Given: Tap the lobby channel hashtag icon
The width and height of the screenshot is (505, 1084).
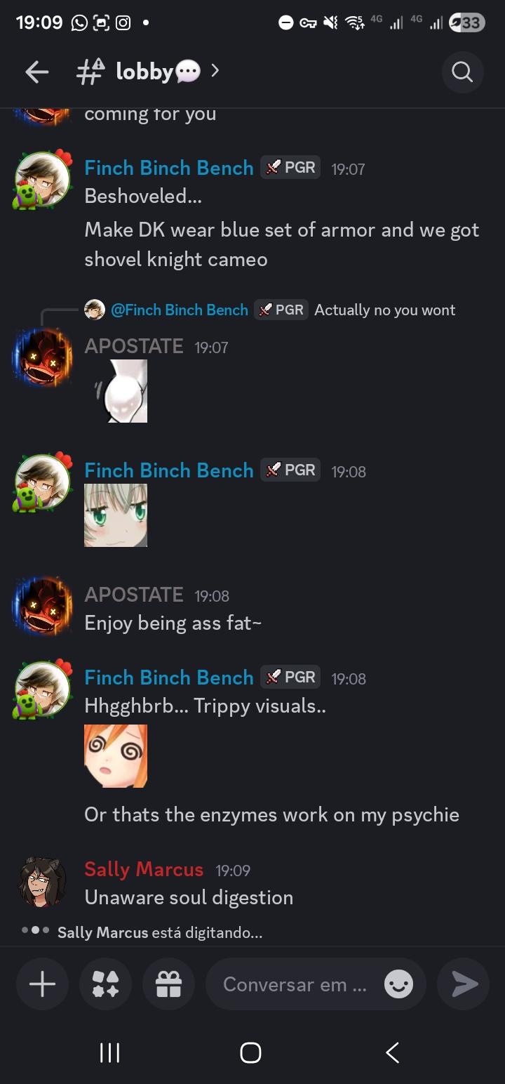Looking at the screenshot, I should [90, 72].
